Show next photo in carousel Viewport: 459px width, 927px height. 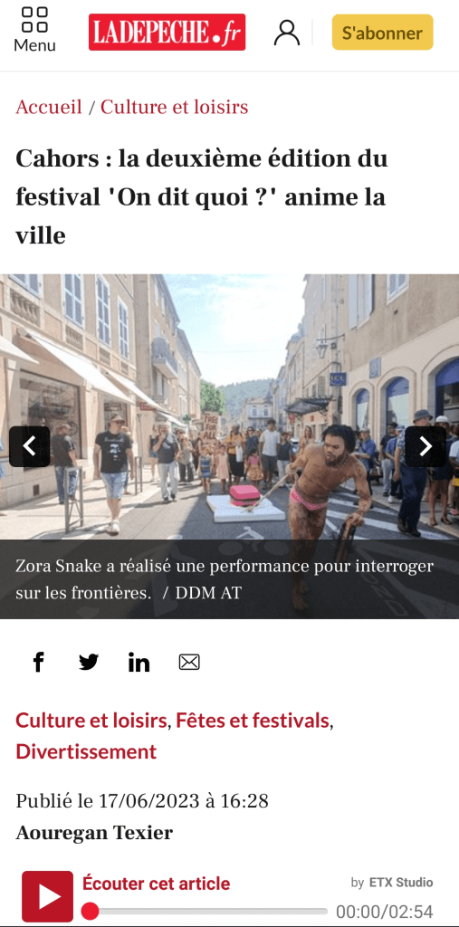[x=426, y=446]
